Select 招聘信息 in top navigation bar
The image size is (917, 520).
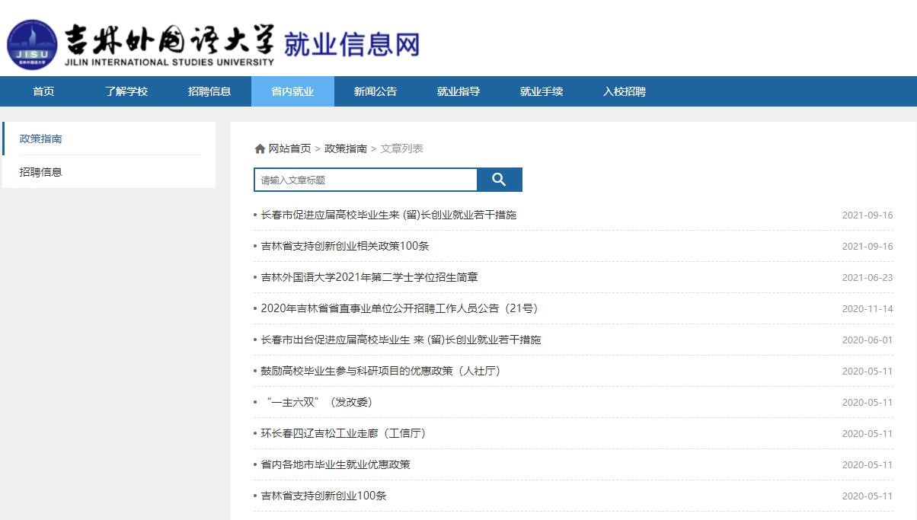click(x=209, y=91)
